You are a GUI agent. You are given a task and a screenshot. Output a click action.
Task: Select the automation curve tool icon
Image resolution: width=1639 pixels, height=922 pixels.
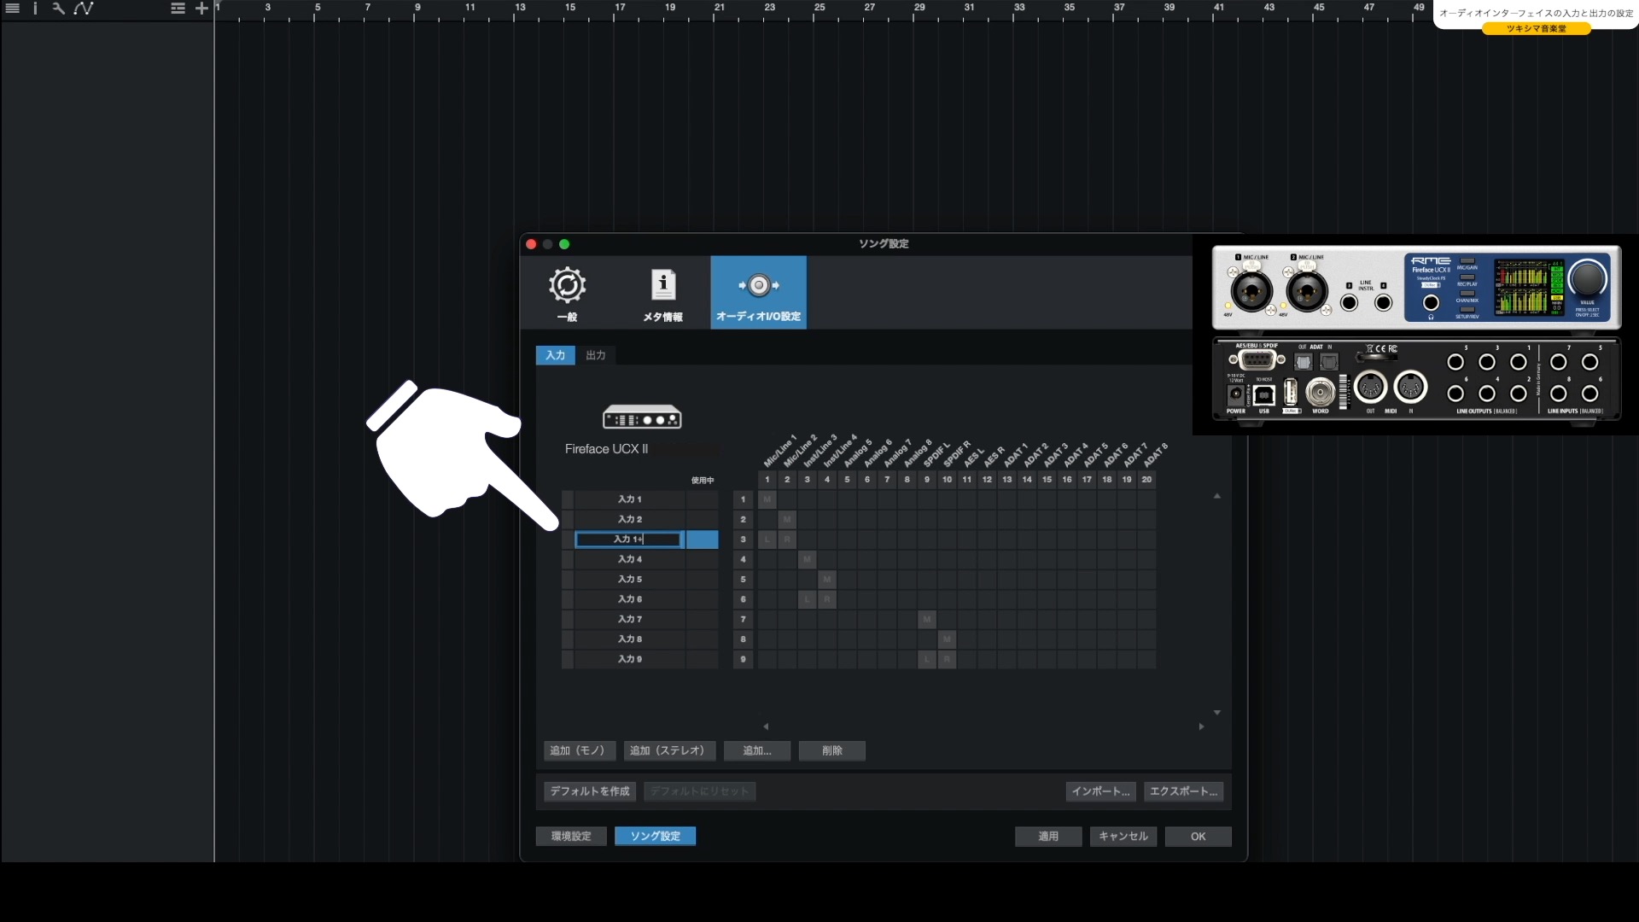pos(84,9)
